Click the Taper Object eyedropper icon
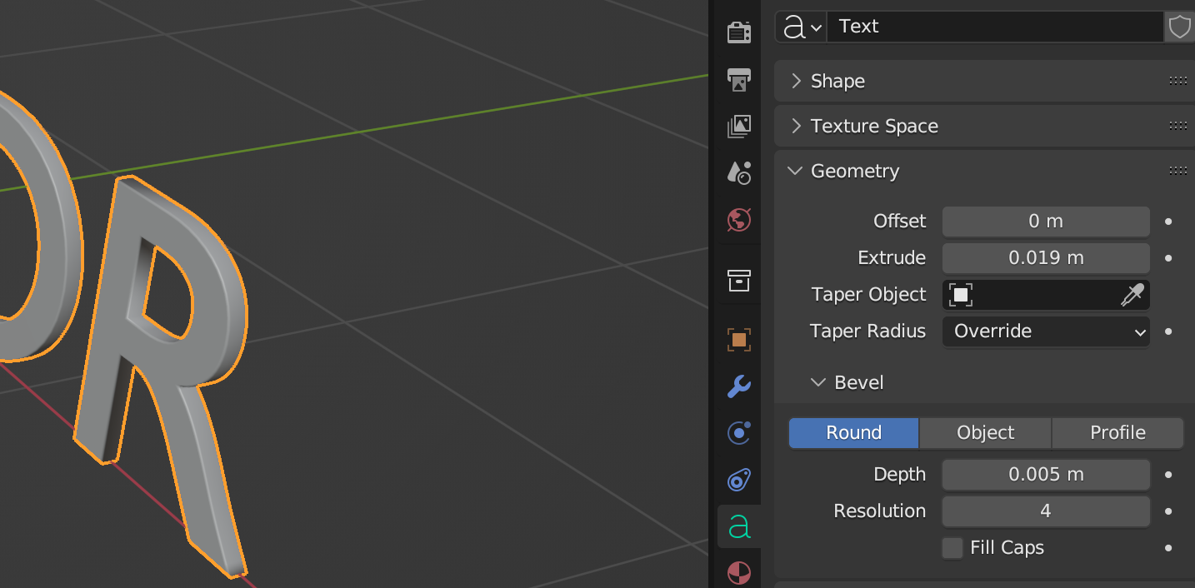The image size is (1195, 588). point(1132,295)
